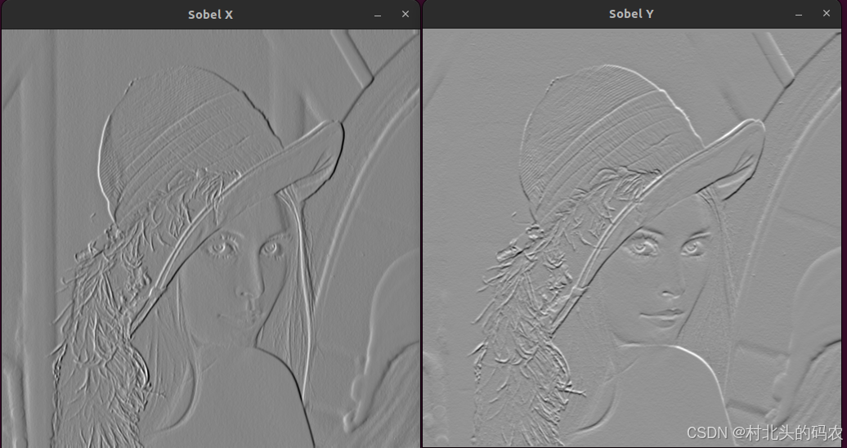Close the Sobel Y window

point(827,14)
